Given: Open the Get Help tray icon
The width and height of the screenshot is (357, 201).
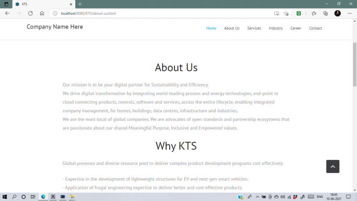Looking at the screenshot, I should click(241, 197).
